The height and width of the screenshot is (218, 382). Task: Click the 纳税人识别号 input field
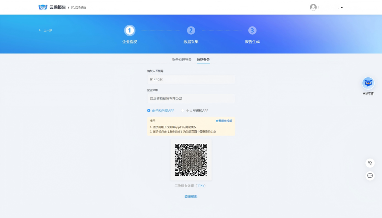[x=191, y=79]
